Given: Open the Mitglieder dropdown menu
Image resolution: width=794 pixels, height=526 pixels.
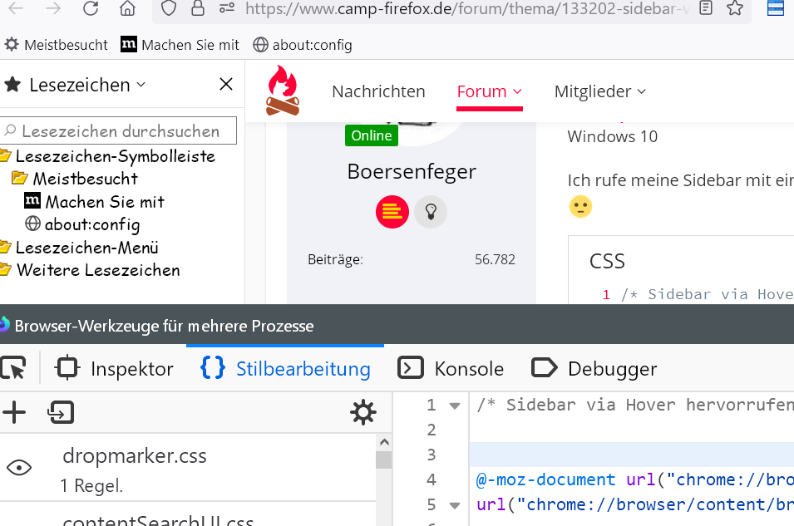Looking at the screenshot, I should pos(599,91).
